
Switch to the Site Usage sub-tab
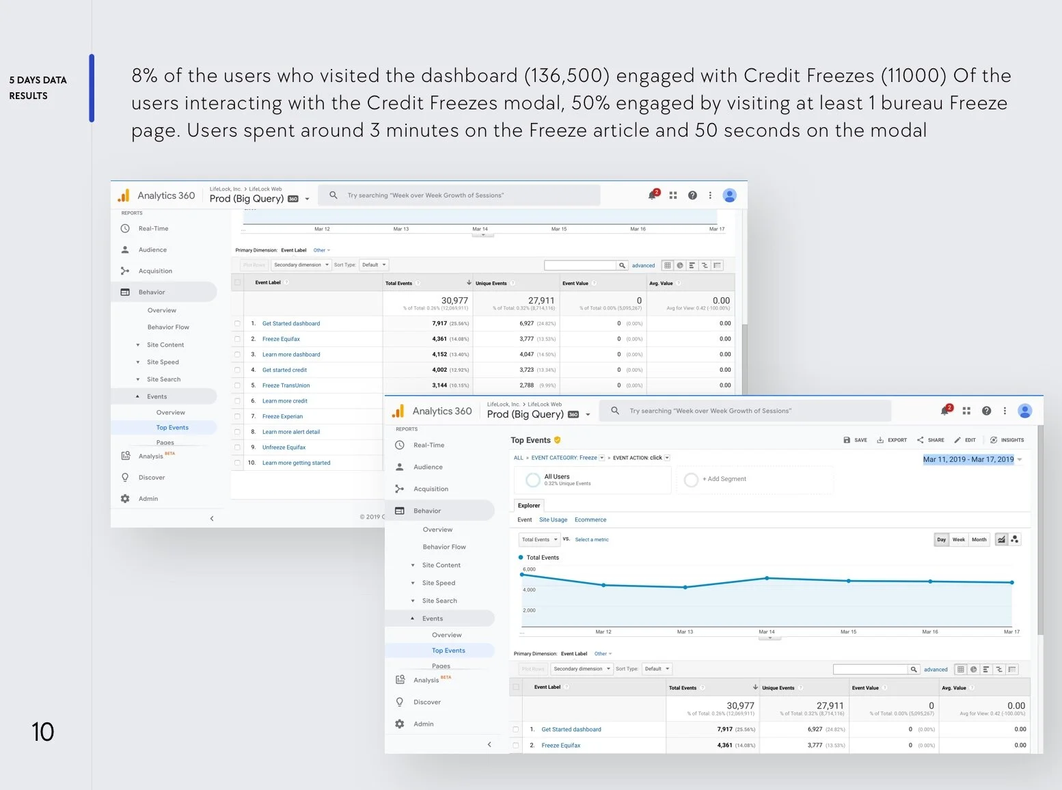tap(553, 520)
